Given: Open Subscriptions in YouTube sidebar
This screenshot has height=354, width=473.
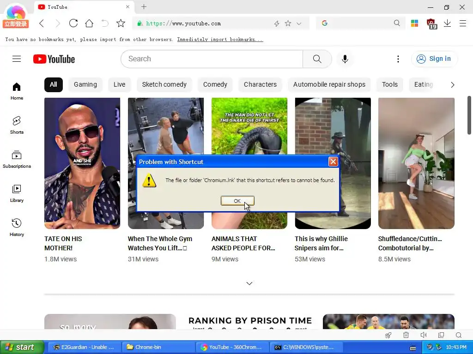Looking at the screenshot, I should (17, 159).
